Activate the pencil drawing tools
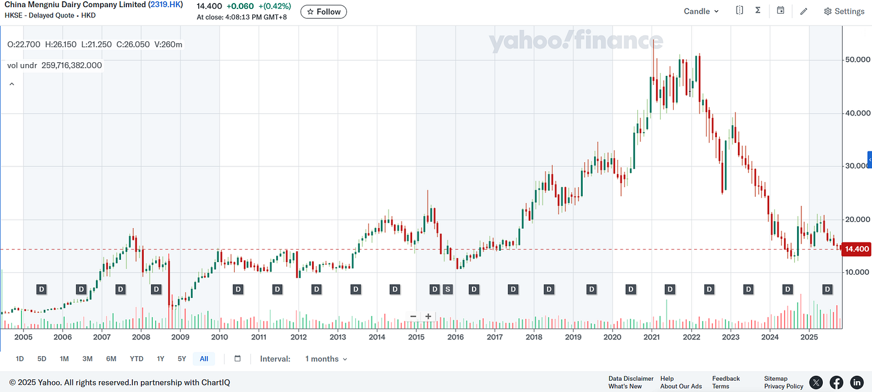Screen dimensions: 872x392 click(804, 11)
